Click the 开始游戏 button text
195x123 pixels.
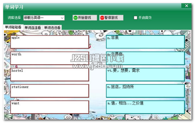[84, 18]
